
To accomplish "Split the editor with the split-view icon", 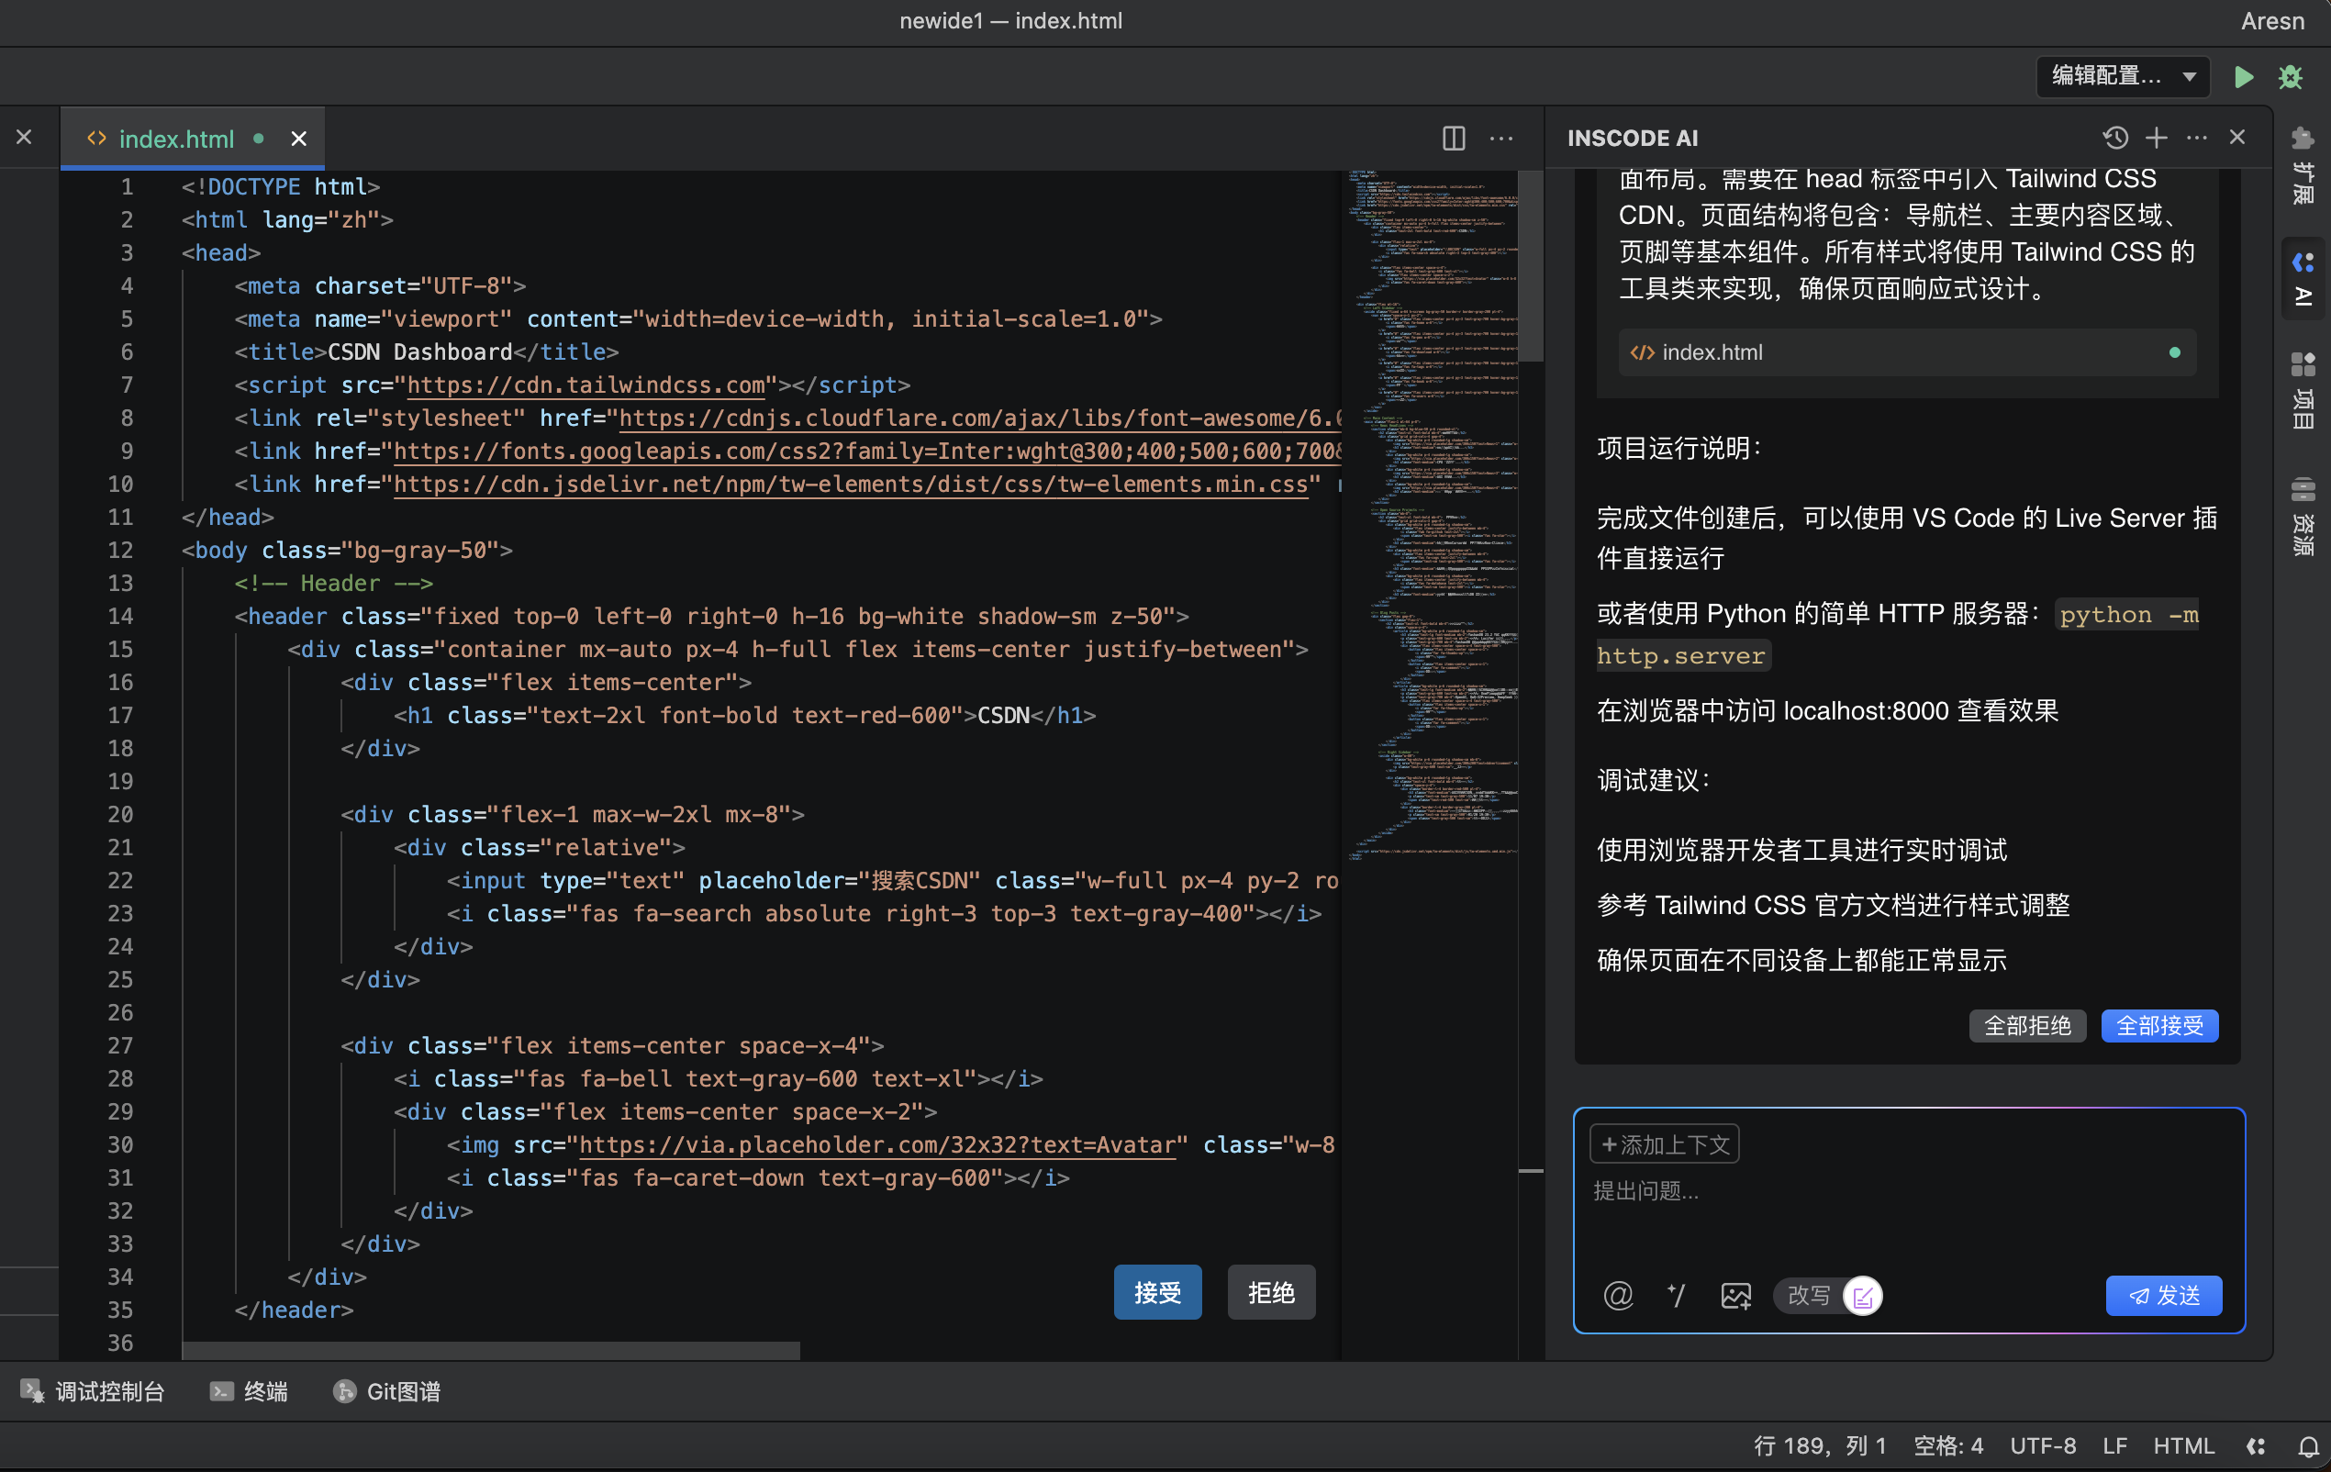I will [1453, 139].
